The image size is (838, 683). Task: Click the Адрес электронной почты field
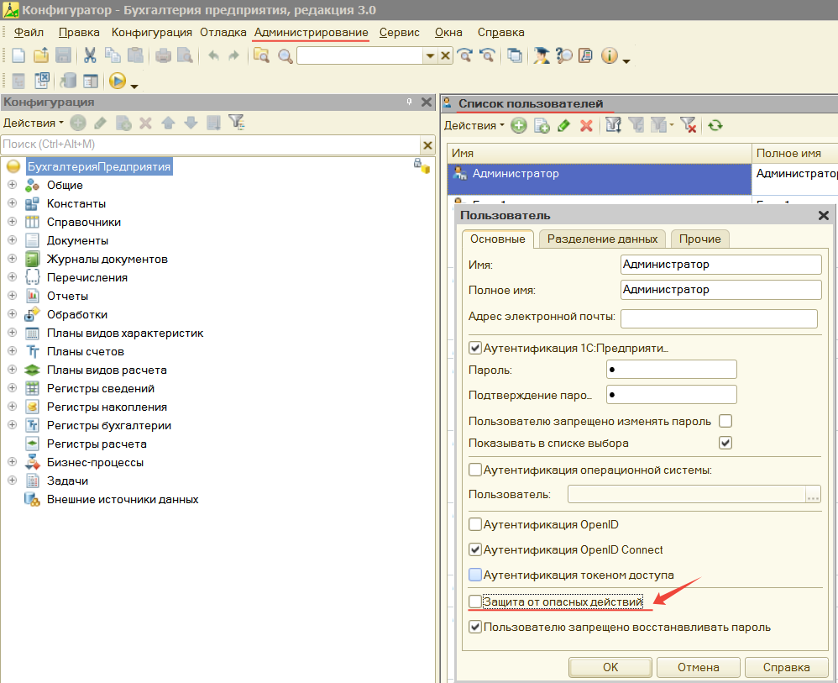point(719,318)
